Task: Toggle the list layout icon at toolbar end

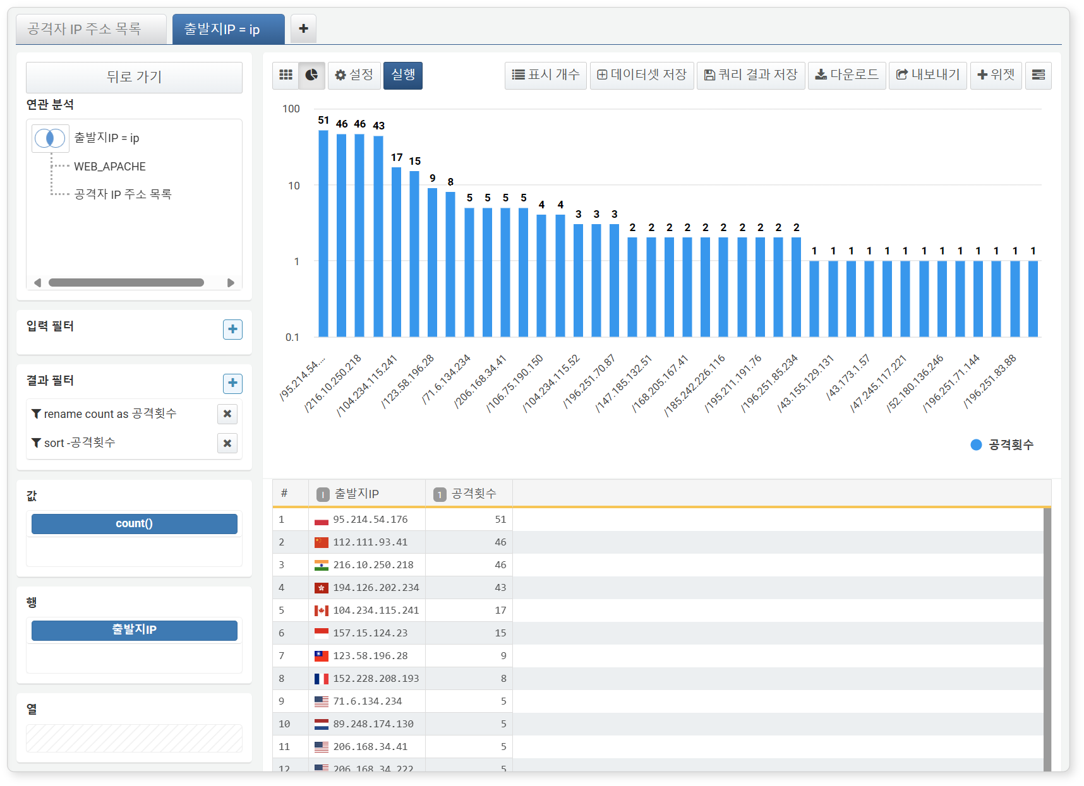Action: tap(1039, 75)
